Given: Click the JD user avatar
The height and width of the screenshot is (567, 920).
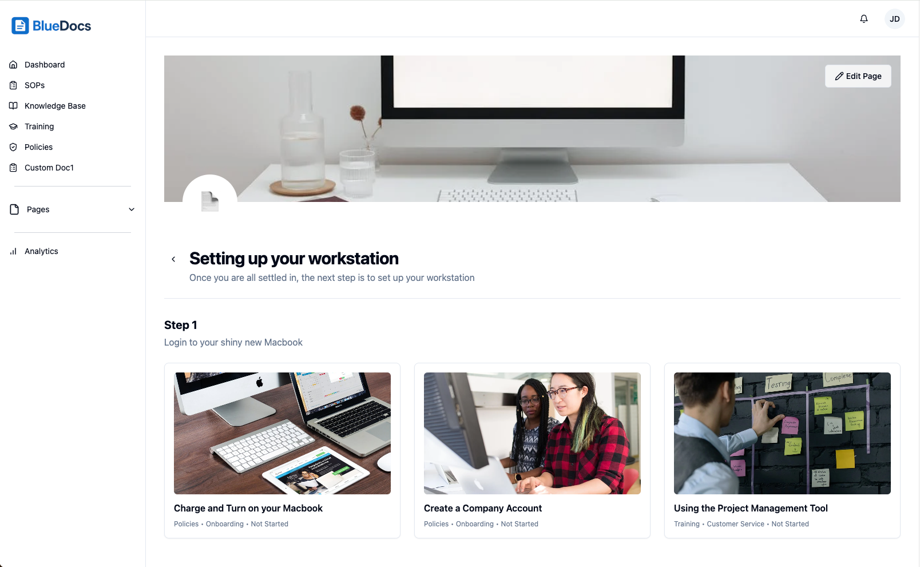Looking at the screenshot, I should click(x=895, y=19).
